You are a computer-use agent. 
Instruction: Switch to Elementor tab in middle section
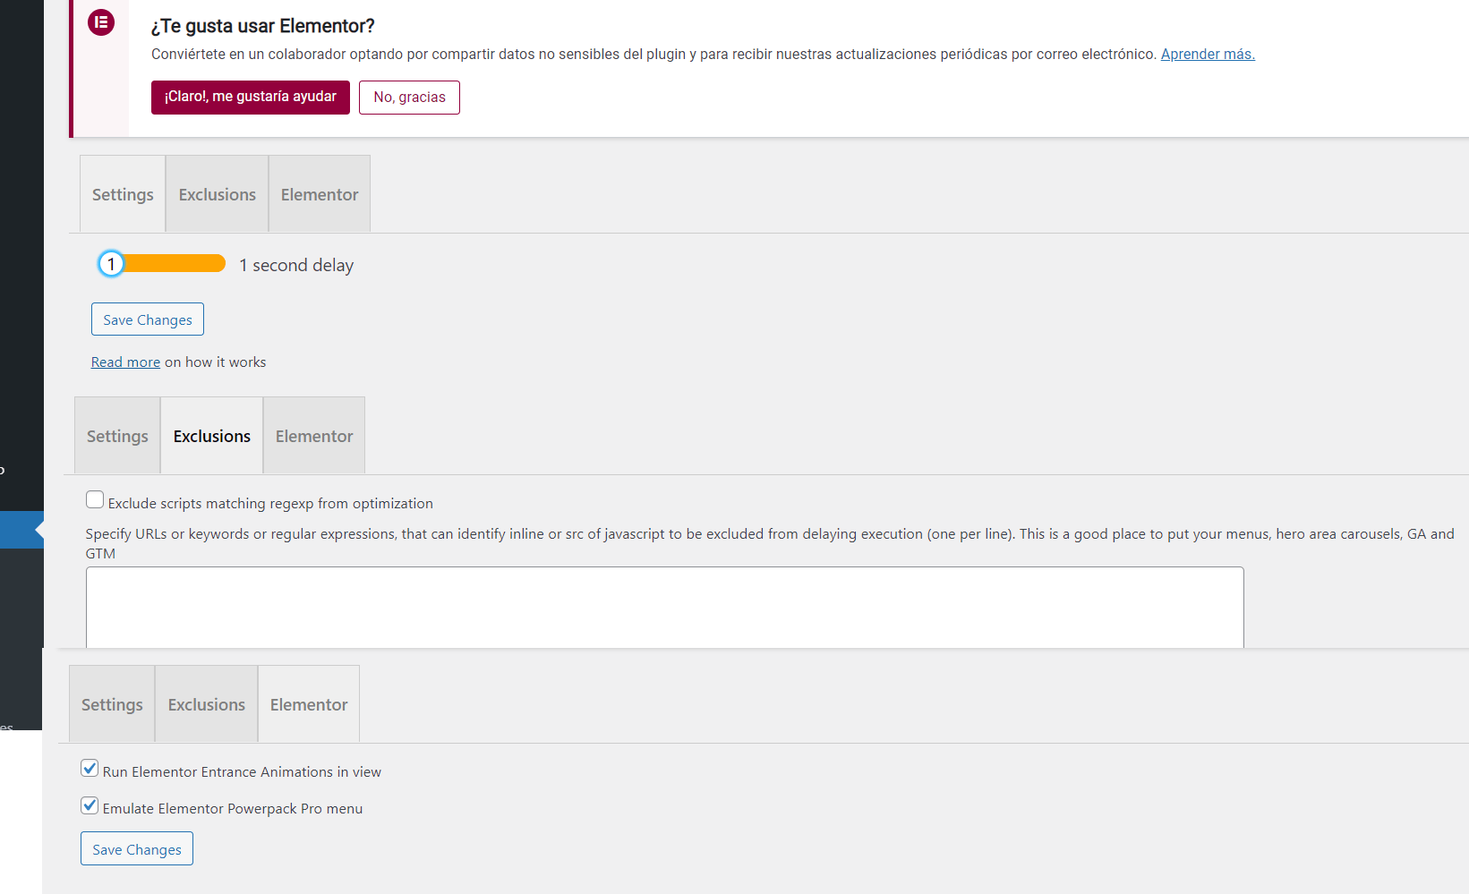314,436
